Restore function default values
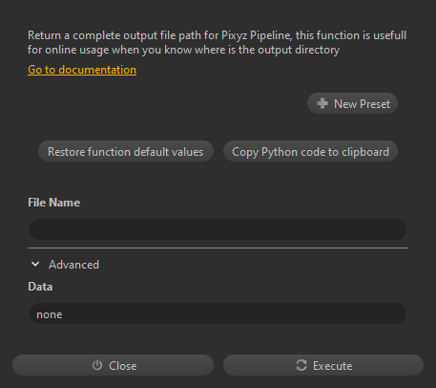 pyautogui.click(x=126, y=151)
